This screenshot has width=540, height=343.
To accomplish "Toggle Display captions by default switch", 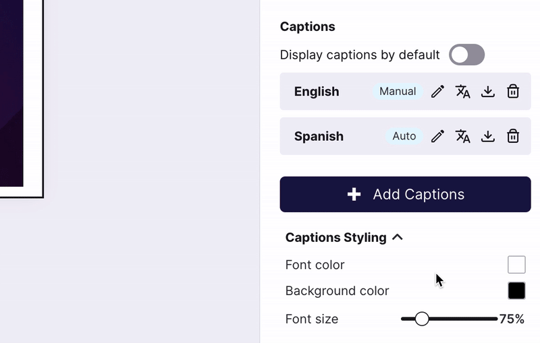I will click(x=466, y=55).
